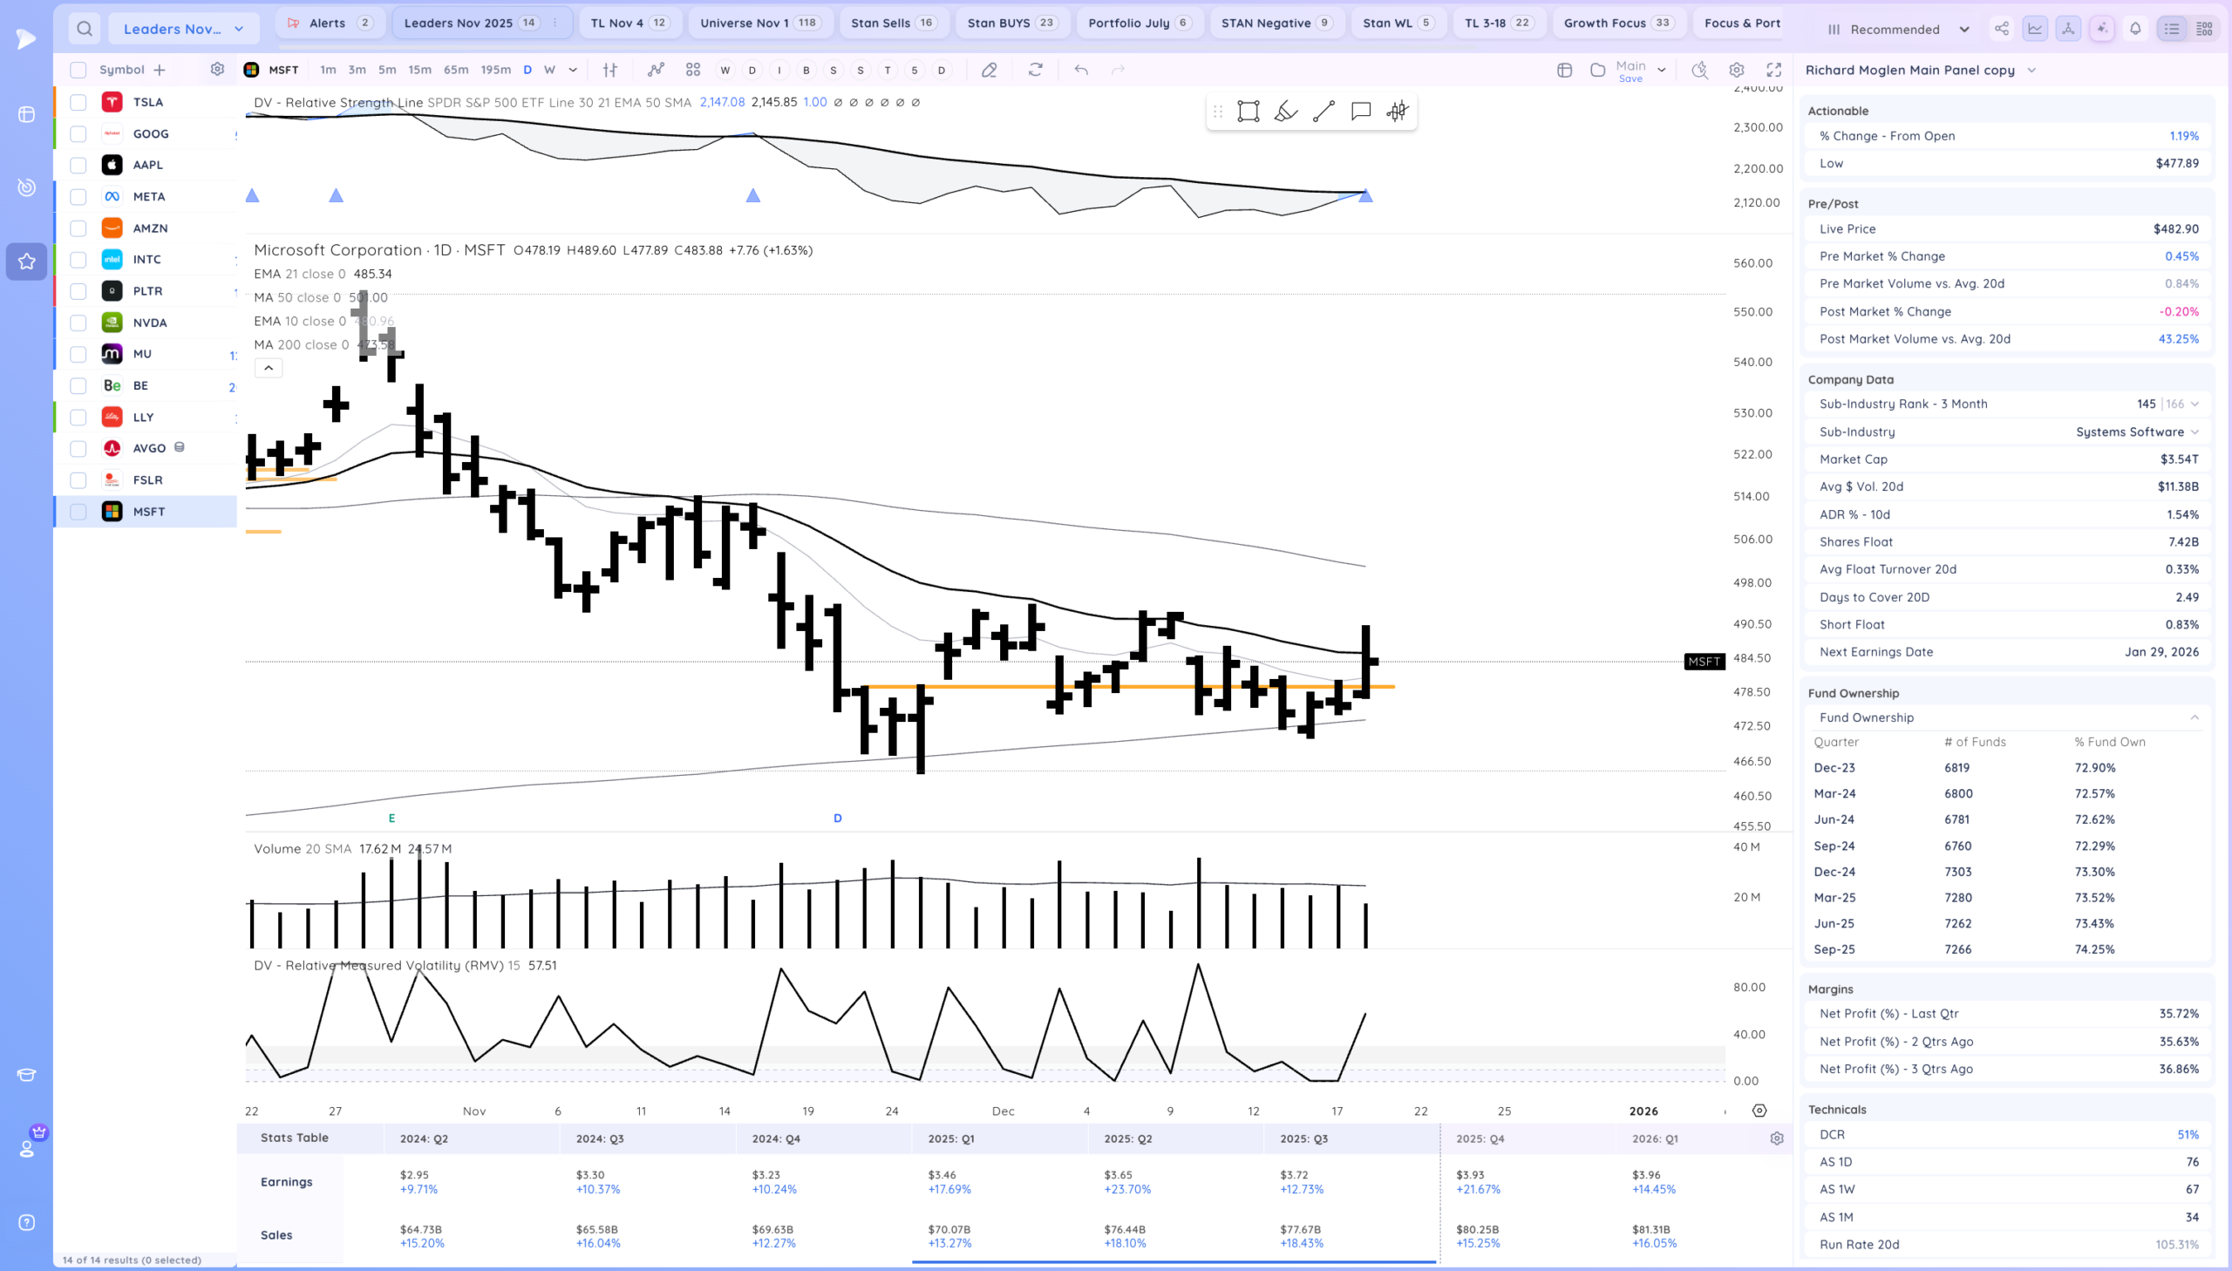Image resolution: width=2232 pixels, height=1271 pixels.
Task: Select the trend line drawing tool
Action: tap(1324, 111)
